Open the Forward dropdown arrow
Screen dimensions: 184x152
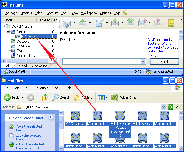click(149, 23)
